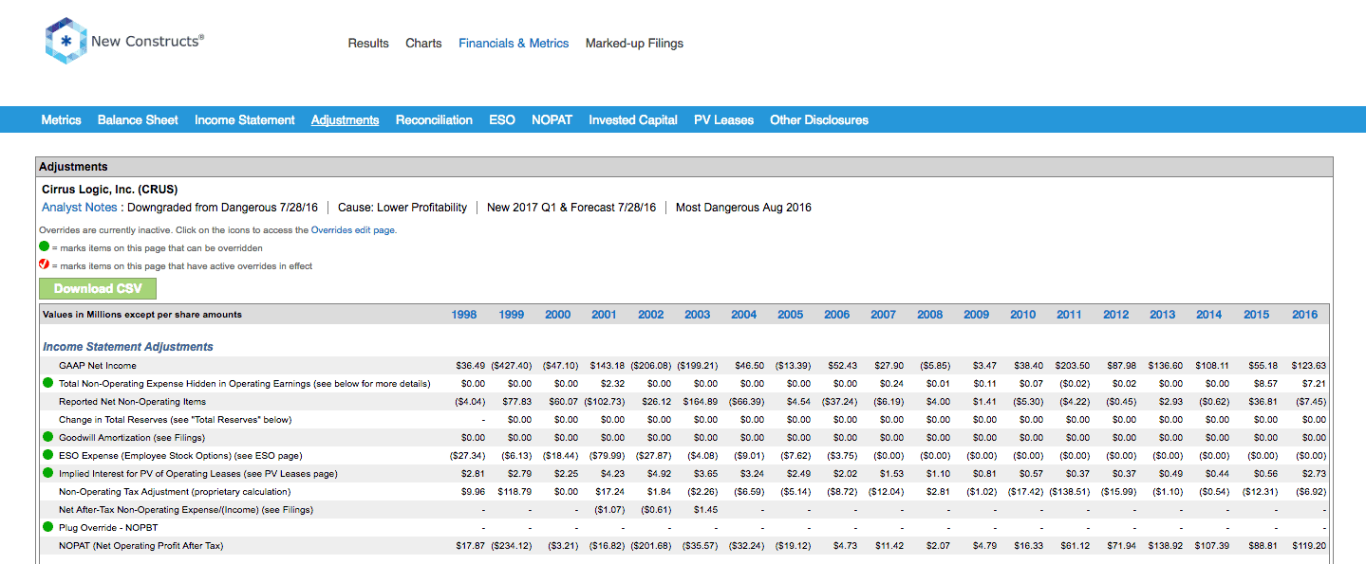Click the green override dot for Total Non-Operating Expense

pyautogui.click(x=47, y=383)
